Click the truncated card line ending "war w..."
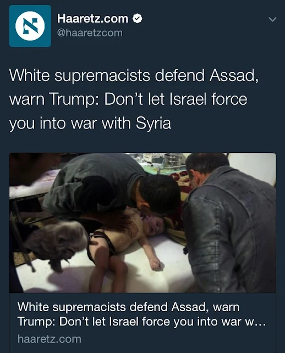This screenshot has height=353, width=285. coord(141,322)
